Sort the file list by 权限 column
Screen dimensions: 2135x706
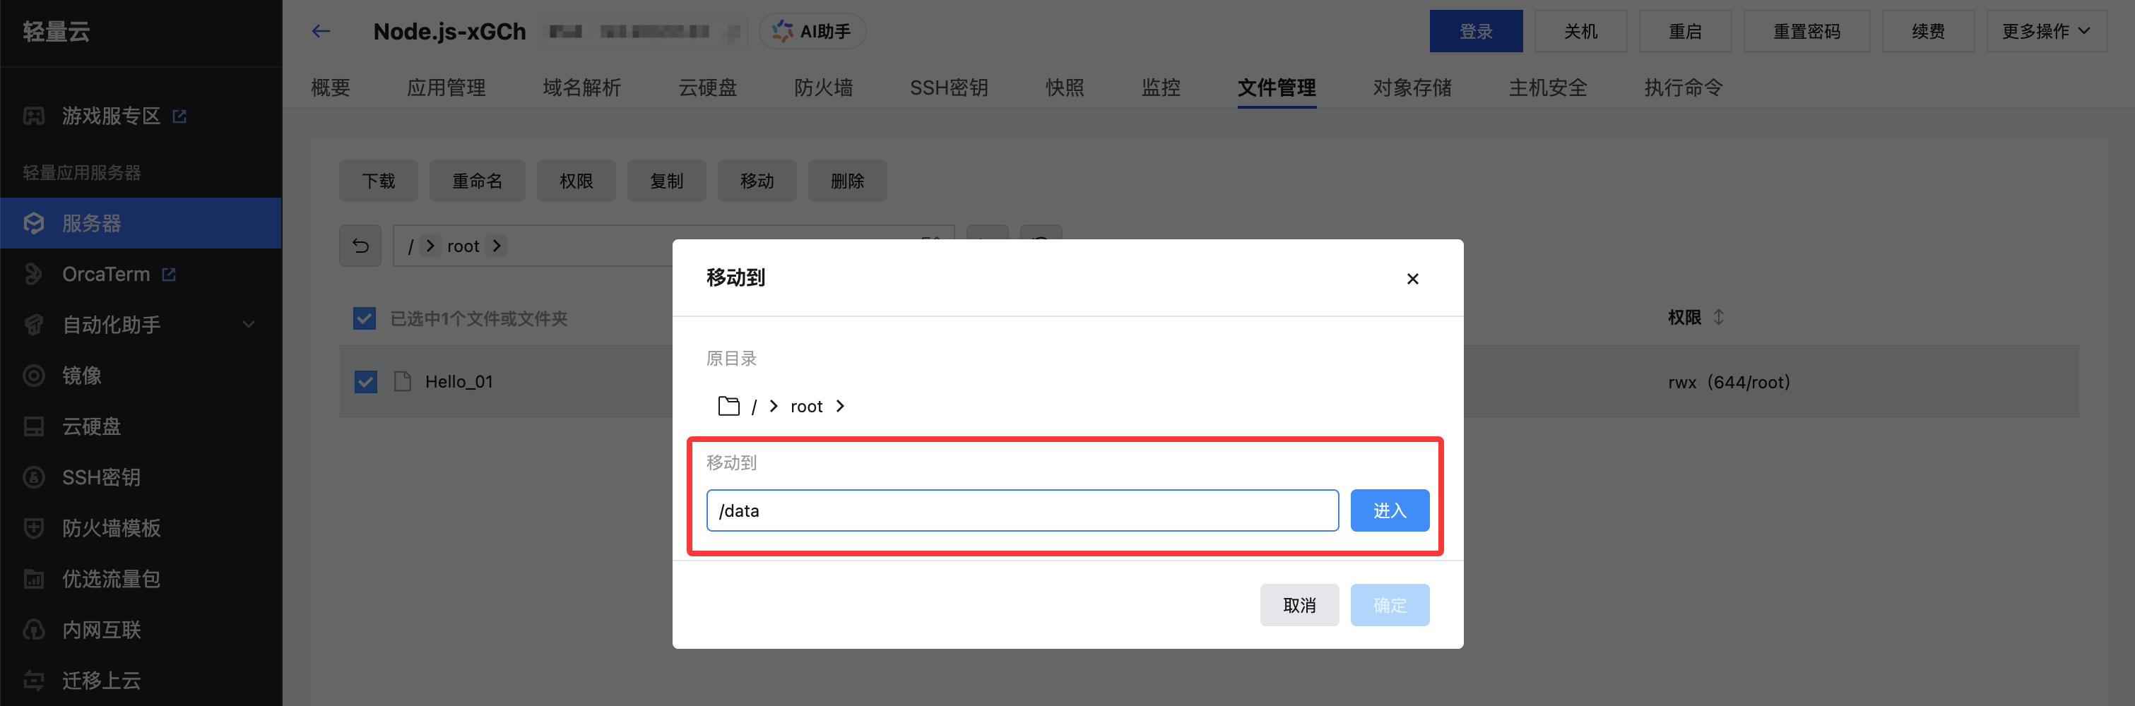pos(1719,318)
